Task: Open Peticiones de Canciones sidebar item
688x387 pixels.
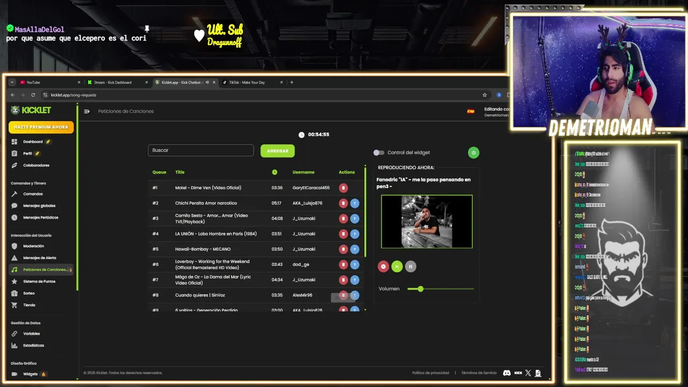Action: click(x=42, y=270)
